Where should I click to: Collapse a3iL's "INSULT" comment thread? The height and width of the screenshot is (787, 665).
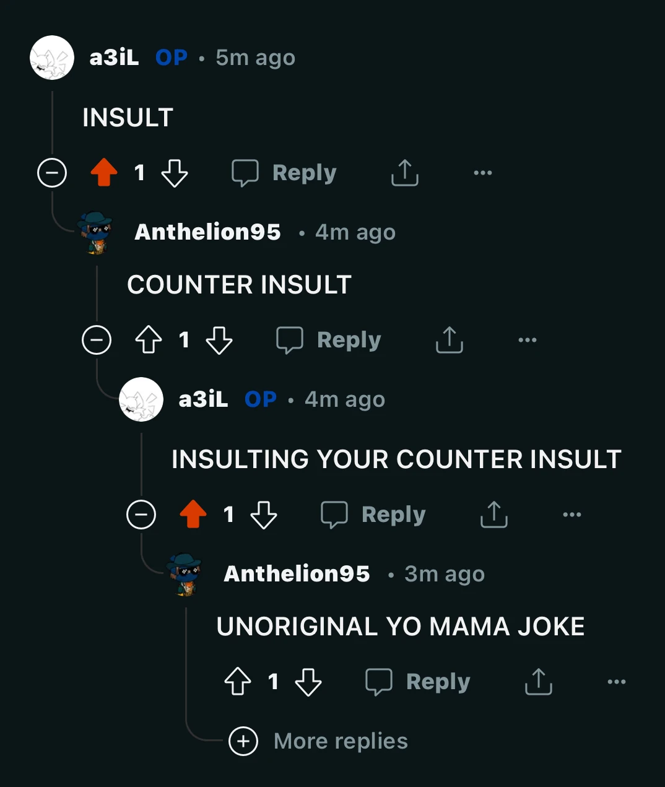(x=52, y=173)
